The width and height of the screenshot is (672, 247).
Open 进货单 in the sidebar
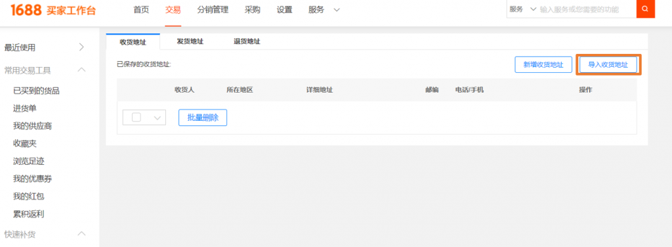click(25, 108)
